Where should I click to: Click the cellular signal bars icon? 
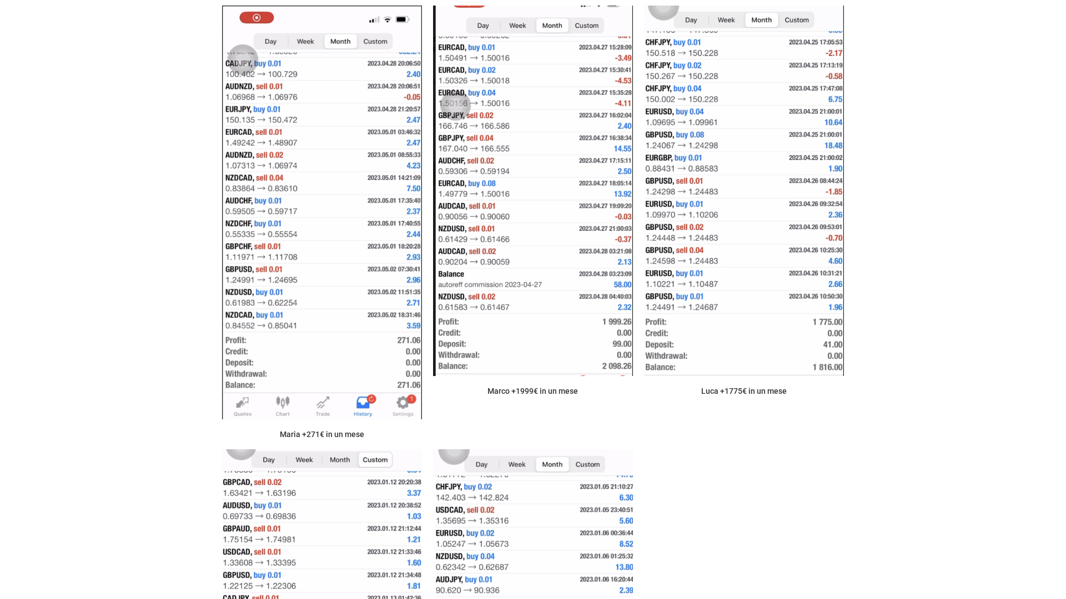pos(374,20)
